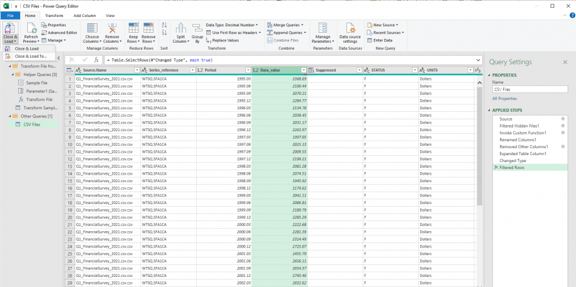Screen dimensions: 576x287
Task: Open the File tab
Action: 10,16
